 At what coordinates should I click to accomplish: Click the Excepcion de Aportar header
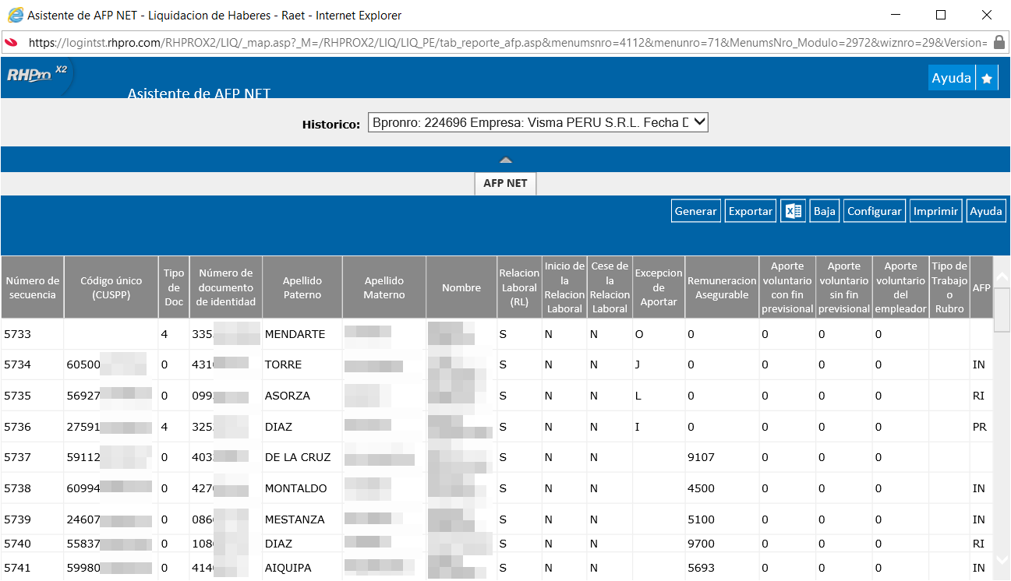coord(659,287)
